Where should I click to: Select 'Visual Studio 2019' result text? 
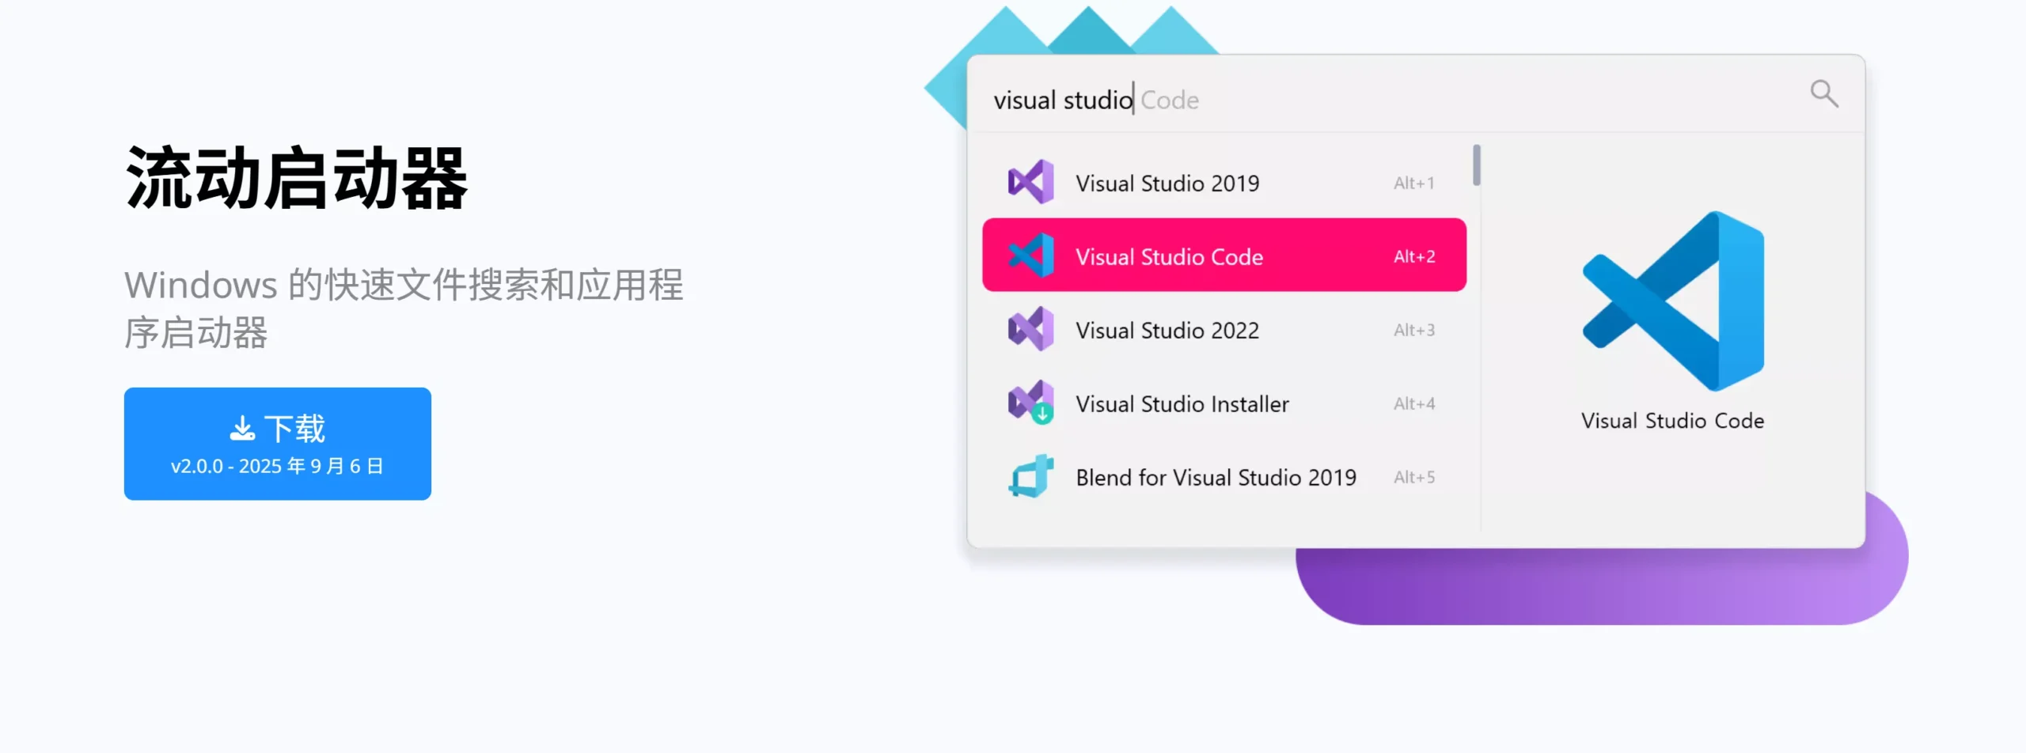[x=1167, y=184]
